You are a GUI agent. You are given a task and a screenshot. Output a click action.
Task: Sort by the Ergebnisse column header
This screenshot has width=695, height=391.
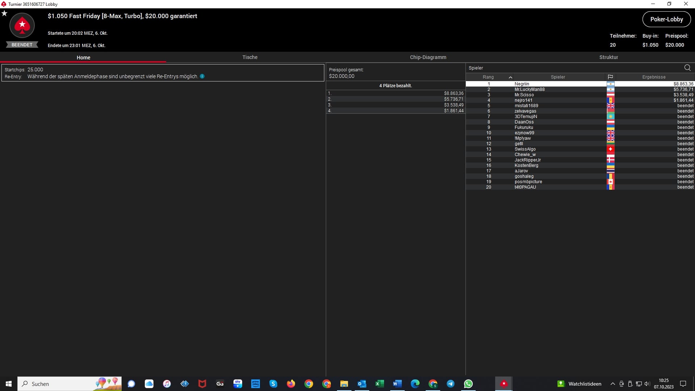pyautogui.click(x=654, y=77)
